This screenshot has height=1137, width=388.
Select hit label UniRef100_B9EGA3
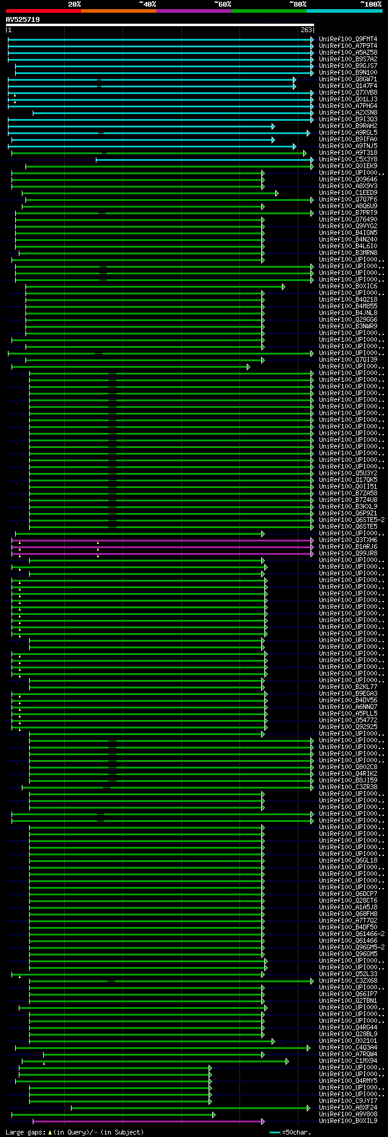(x=348, y=694)
